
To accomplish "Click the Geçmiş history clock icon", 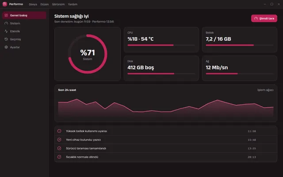I will coord(6,39).
